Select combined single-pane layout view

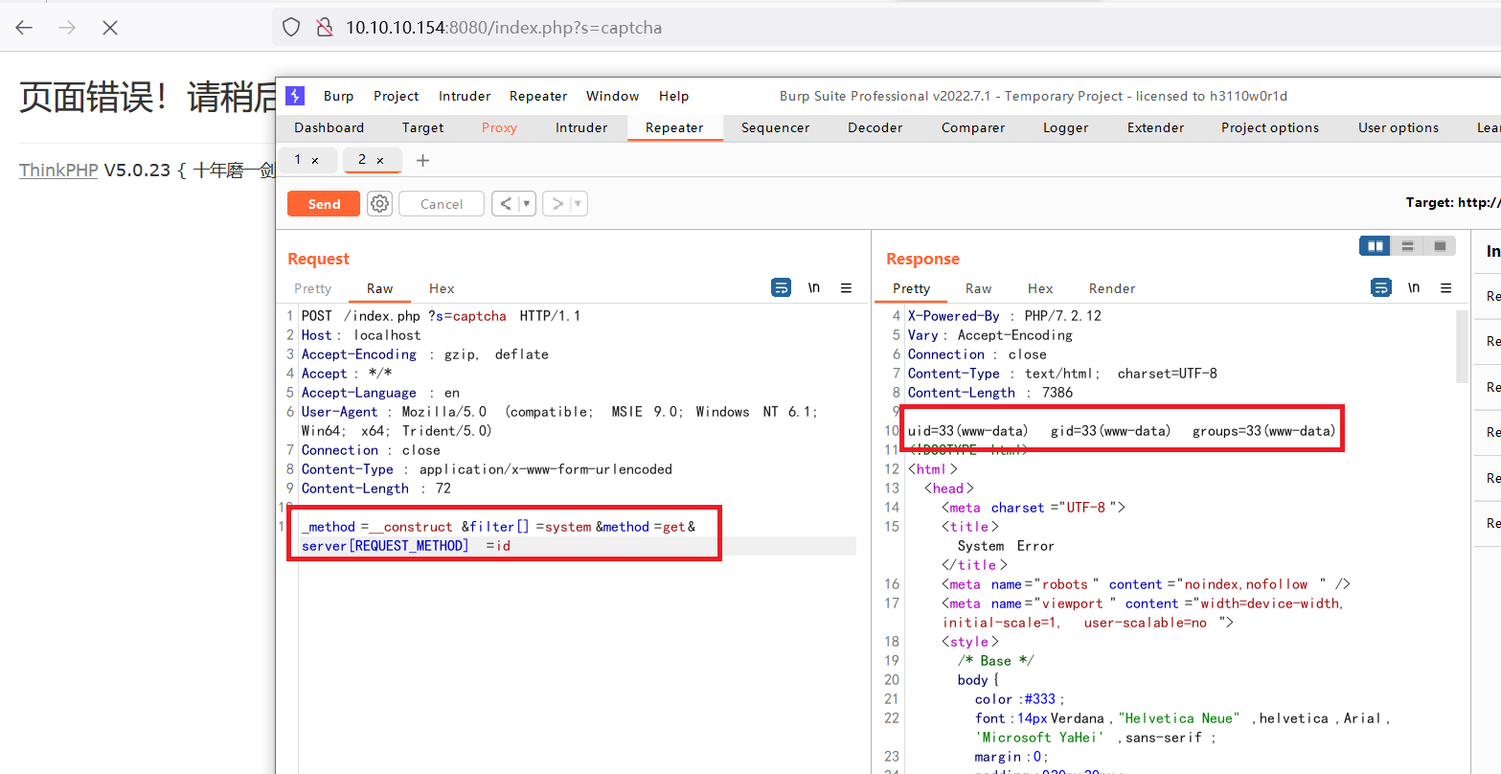point(1439,246)
